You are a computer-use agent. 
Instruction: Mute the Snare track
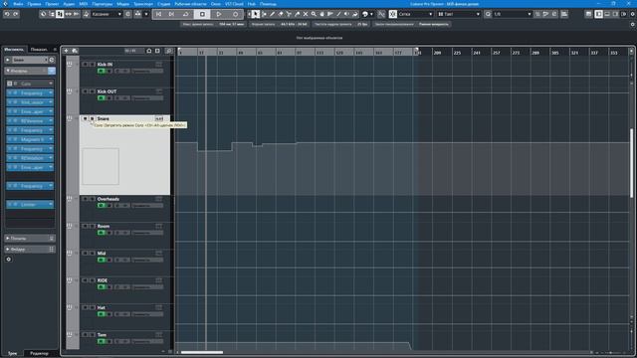tap(85, 118)
